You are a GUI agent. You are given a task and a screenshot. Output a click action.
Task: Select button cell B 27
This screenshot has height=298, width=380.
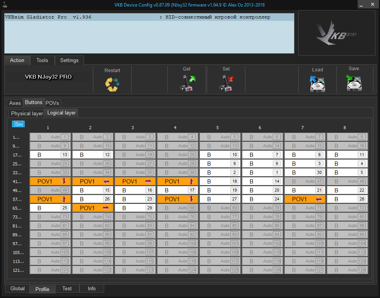[x=220, y=199]
